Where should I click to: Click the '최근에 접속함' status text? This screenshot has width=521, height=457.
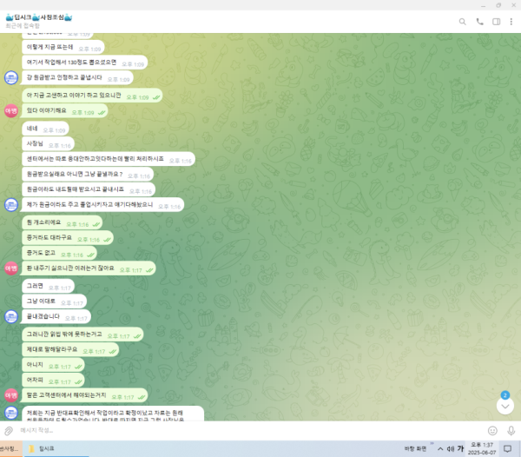pos(23,26)
